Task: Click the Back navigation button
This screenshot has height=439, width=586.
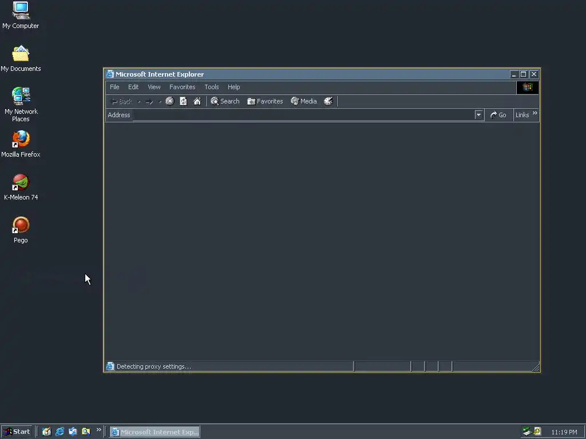Action: point(122,102)
